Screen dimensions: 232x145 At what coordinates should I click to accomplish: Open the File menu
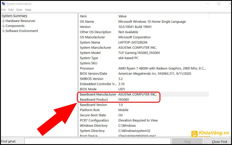point(3,10)
